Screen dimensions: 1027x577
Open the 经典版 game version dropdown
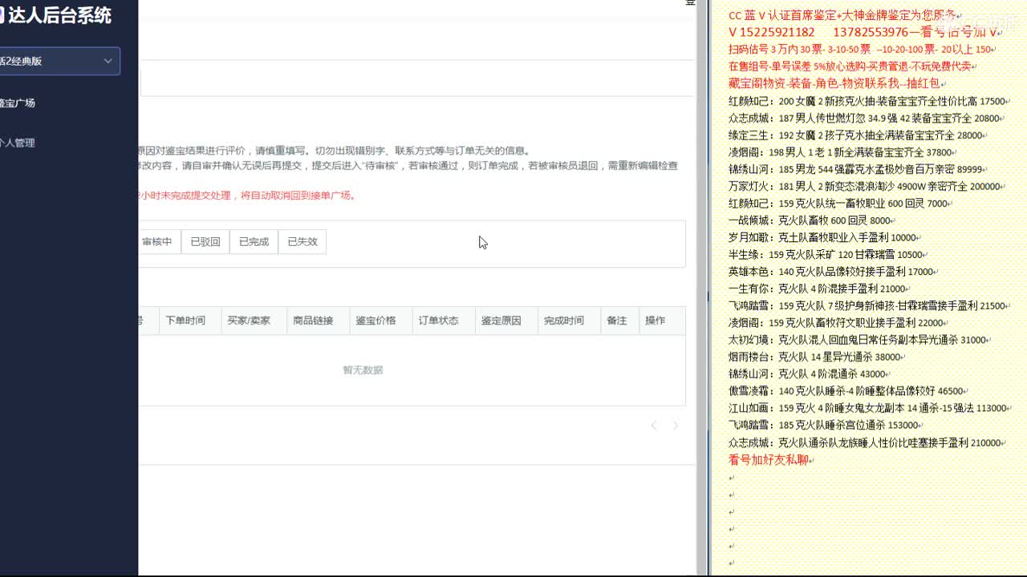[59, 61]
